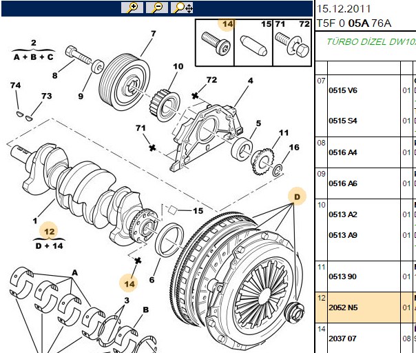Click the zoom in magnifier icon
The width and height of the screenshot is (416, 353).
[x=132, y=8]
